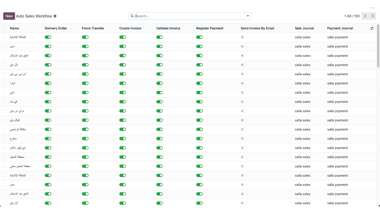Switch off Create Invoice for مدفوع
Viewport: 380px width, 214px height.
(x=122, y=138)
